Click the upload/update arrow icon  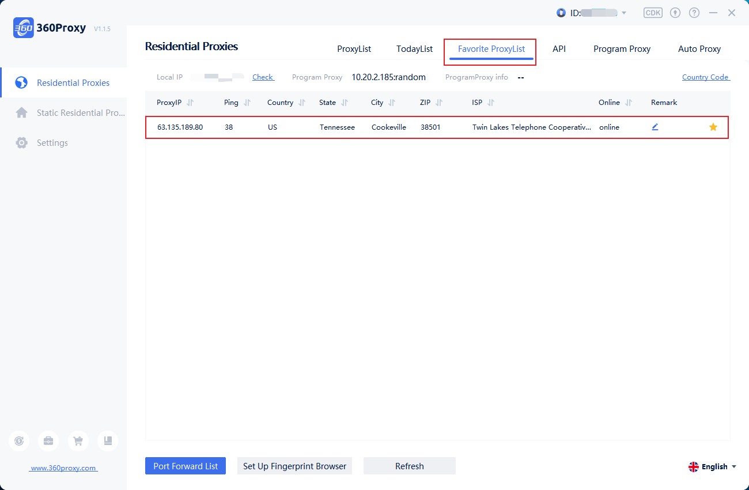pyautogui.click(x=675, y=13)
